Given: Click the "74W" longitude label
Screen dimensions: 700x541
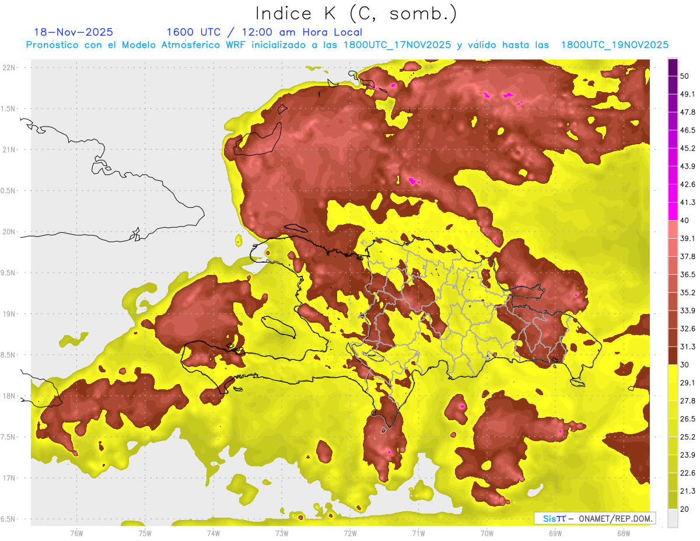Looking at the screenshot, I should click(213, 533).
